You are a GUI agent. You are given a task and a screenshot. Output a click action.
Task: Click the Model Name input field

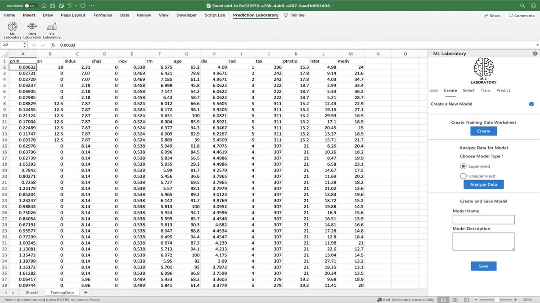483,220
